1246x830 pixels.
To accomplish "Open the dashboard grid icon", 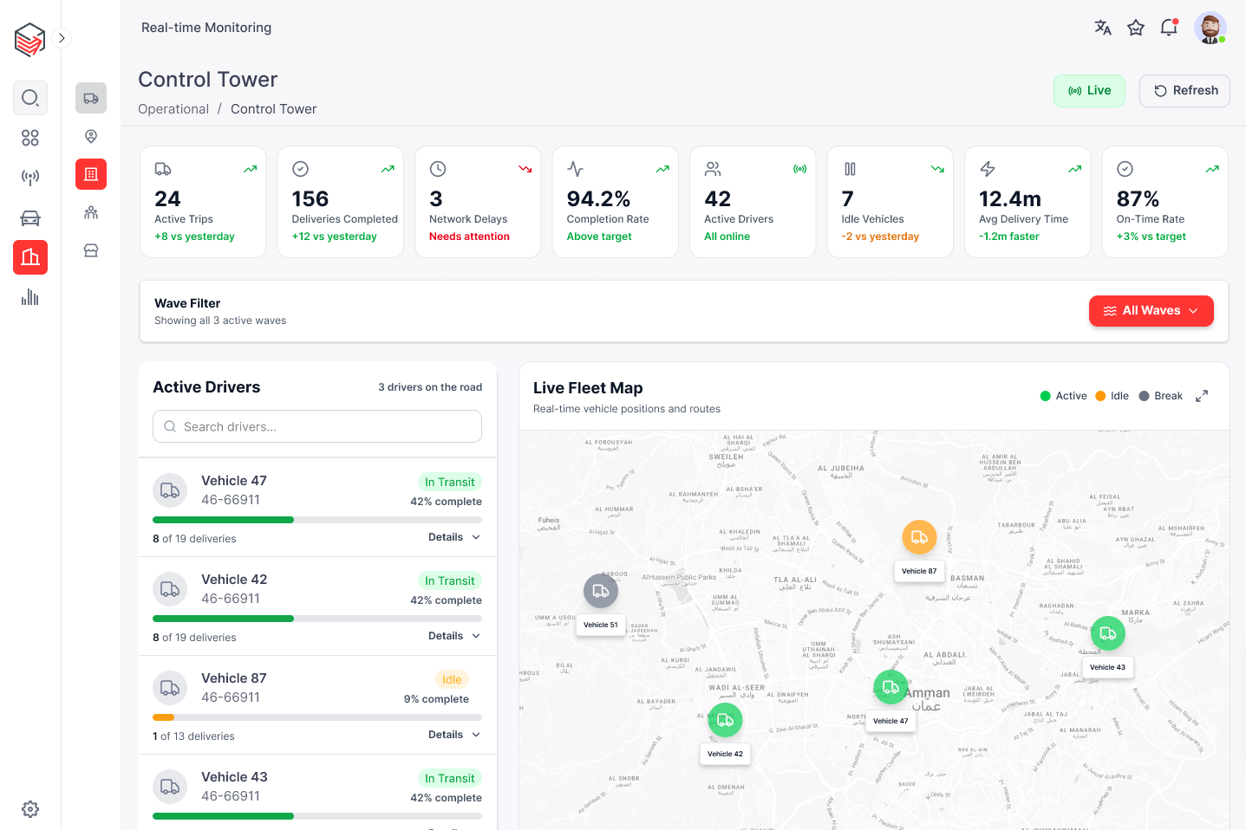I will pyautogui.click(x=30, y=138).
